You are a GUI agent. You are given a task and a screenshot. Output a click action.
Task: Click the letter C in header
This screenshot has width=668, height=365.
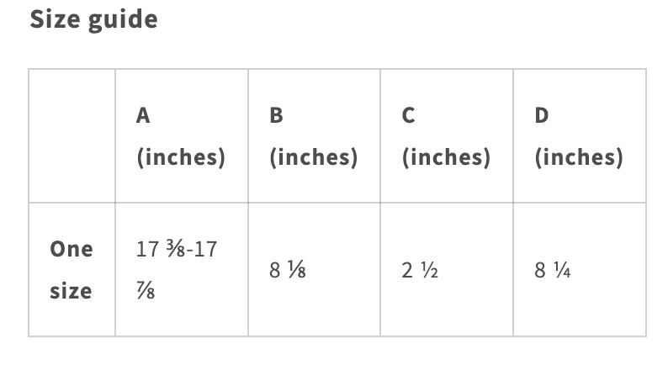click(408, 115)
